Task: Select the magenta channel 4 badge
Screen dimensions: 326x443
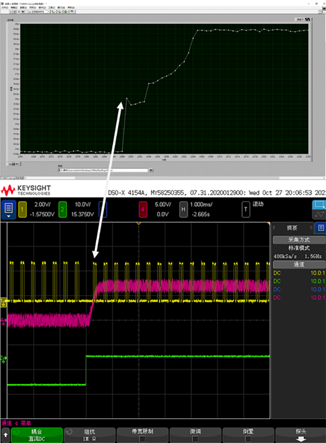Action: pyautogui.click(x=144, y=210)
